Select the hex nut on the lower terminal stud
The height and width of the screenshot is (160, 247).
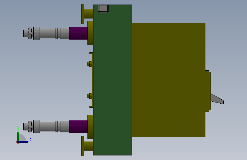coord(30,127)
